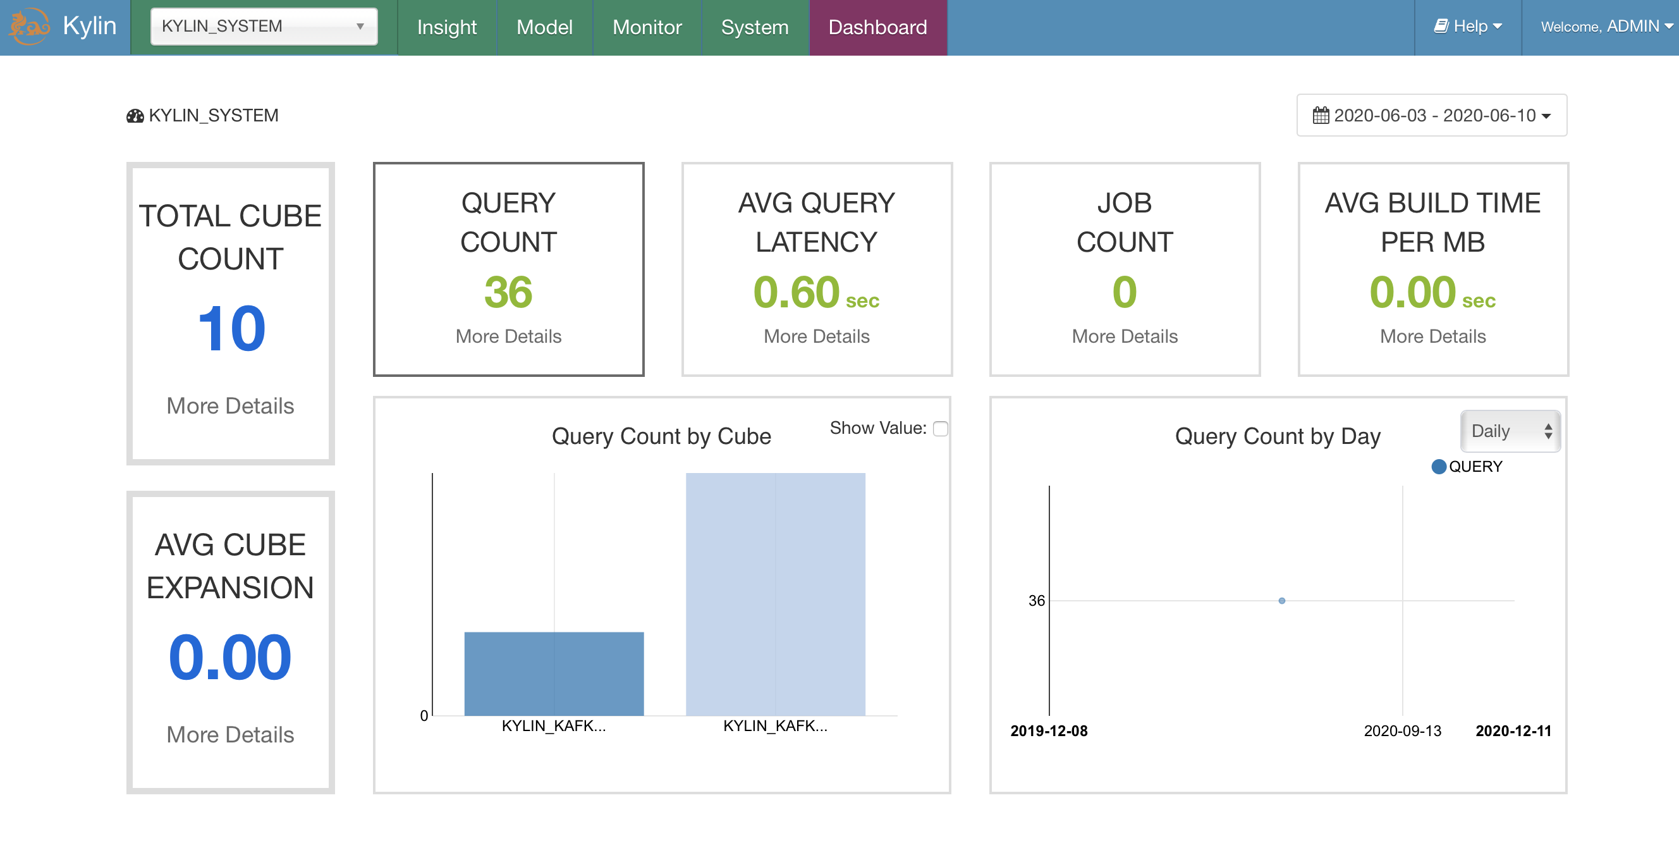Click the QUERY legend dot
Viewport: 1679px width, 855px height.
pos(1439,466)
